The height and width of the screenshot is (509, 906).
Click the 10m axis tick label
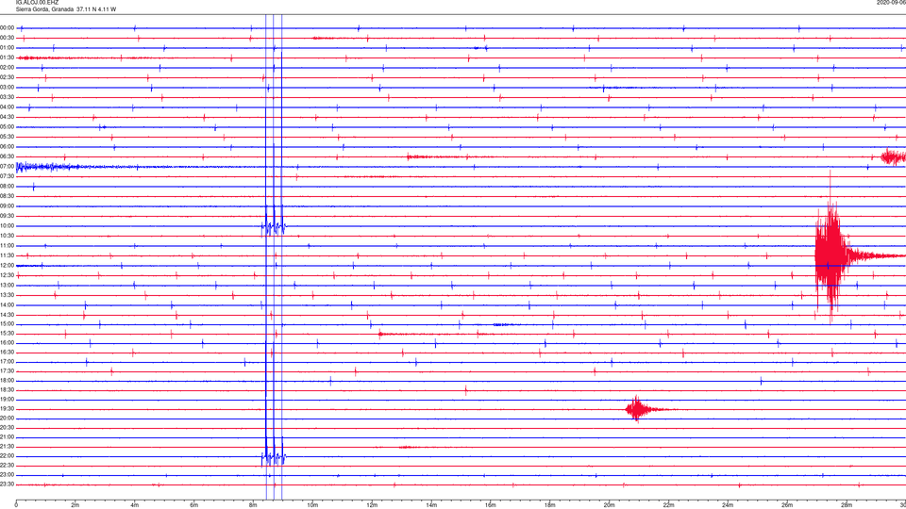point(312,505)
